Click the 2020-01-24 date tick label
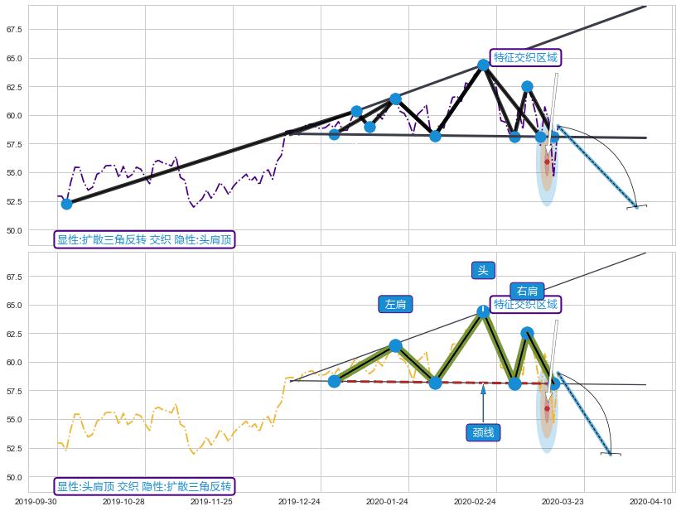The width and height of the screenshot is (681, 511). tap(387, 502)
